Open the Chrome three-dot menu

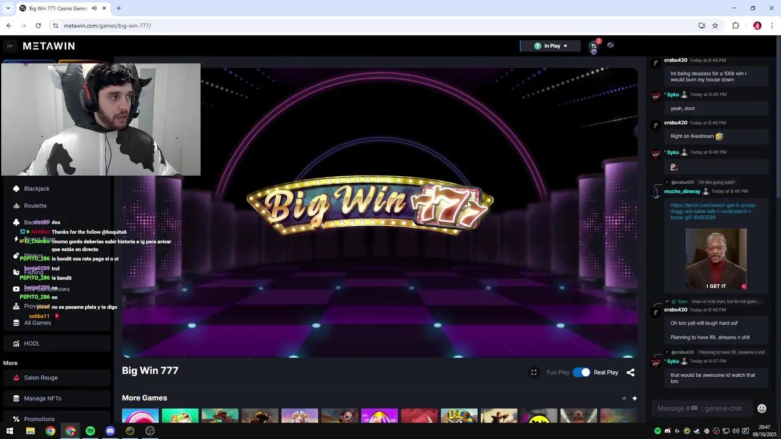point(772,26)
